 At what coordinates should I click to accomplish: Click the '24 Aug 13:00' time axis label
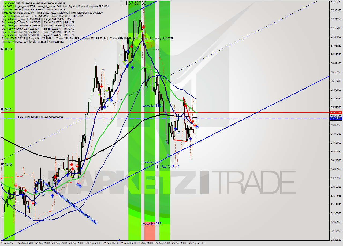tap(128, 243)
